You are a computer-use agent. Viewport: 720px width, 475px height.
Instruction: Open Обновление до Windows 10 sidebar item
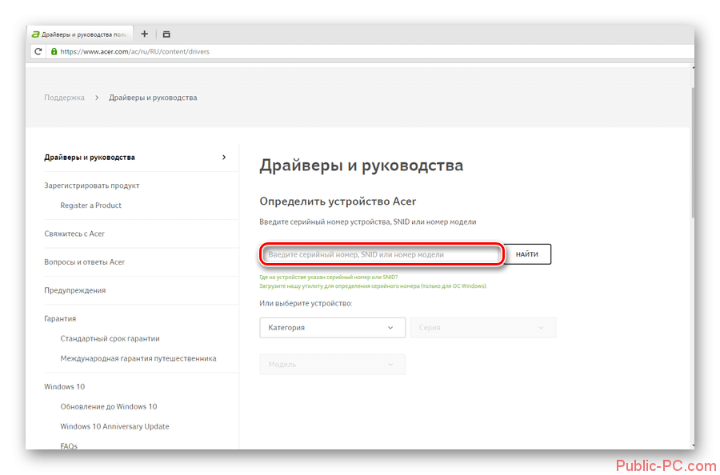(109, 406)
